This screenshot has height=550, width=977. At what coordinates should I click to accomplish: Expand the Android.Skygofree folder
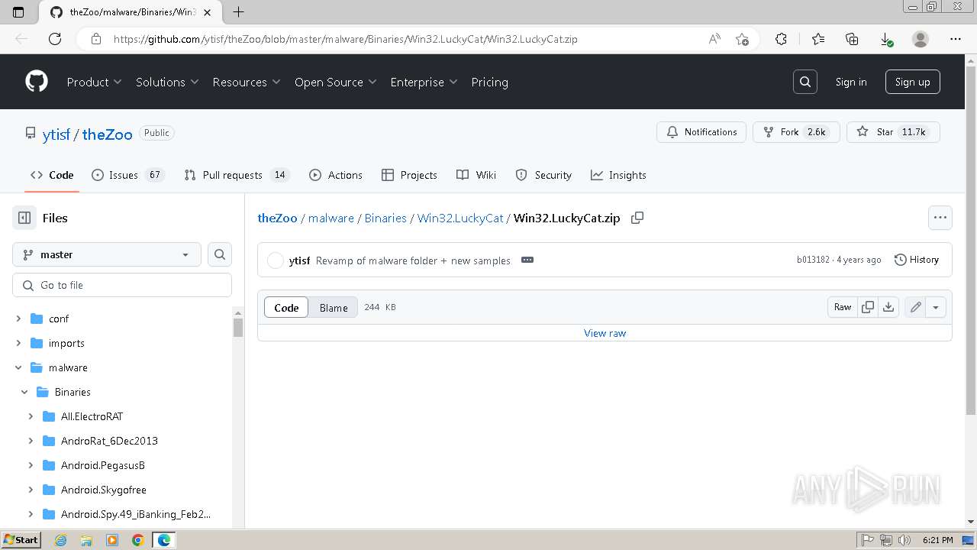[31, 490]
